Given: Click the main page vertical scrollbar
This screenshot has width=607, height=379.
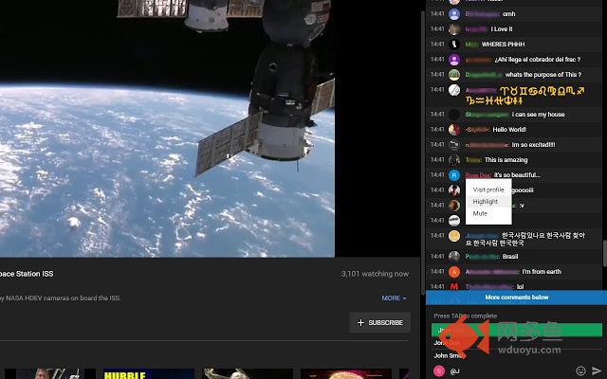Looking at the screenshot, I should click(423, 153).
